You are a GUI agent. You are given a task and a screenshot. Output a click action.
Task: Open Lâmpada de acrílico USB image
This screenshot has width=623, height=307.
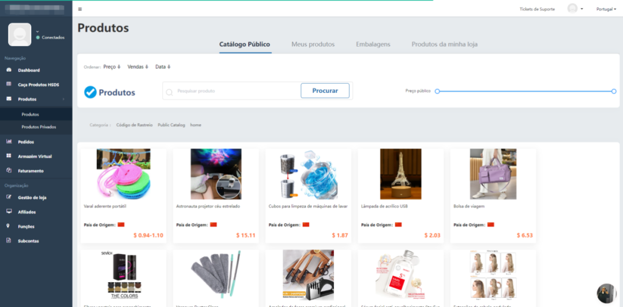[x=400, y=174]
